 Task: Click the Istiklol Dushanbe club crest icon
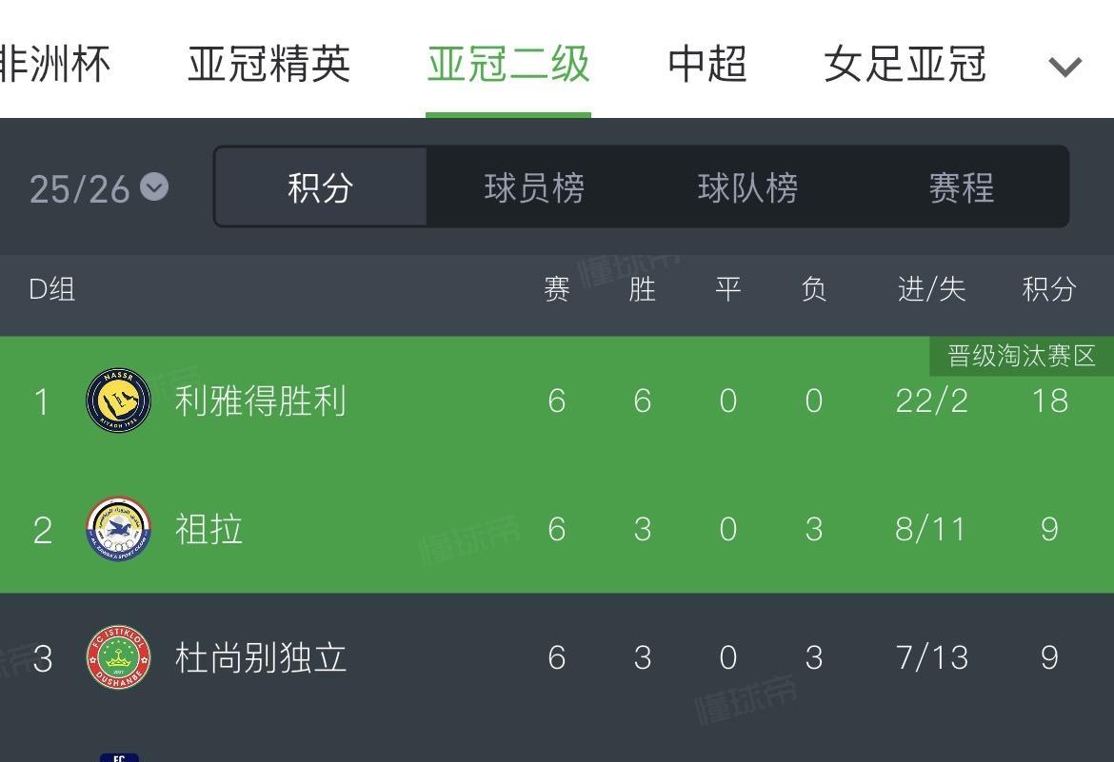118,657
